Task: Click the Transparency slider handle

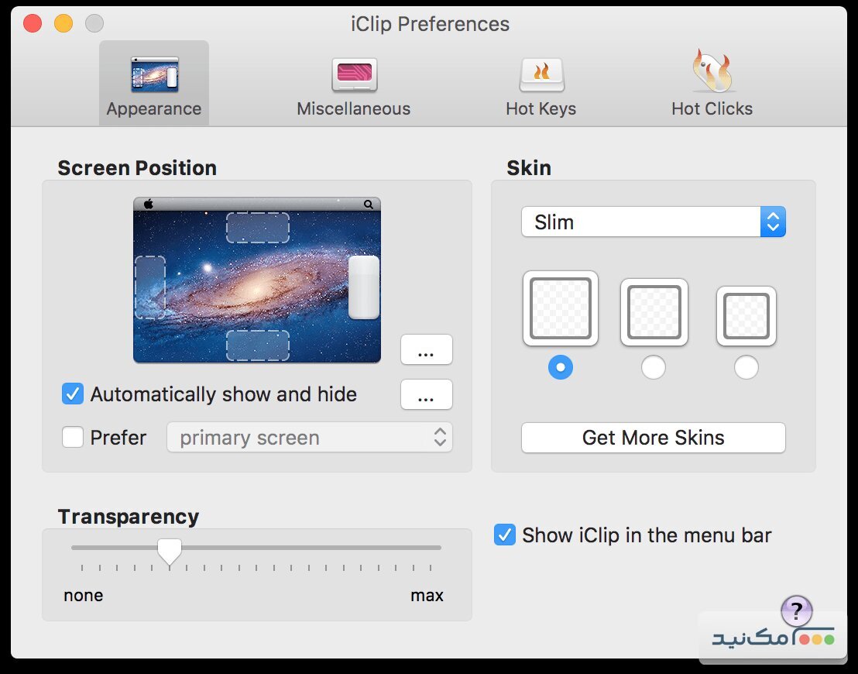Action: tap(170, 551)
